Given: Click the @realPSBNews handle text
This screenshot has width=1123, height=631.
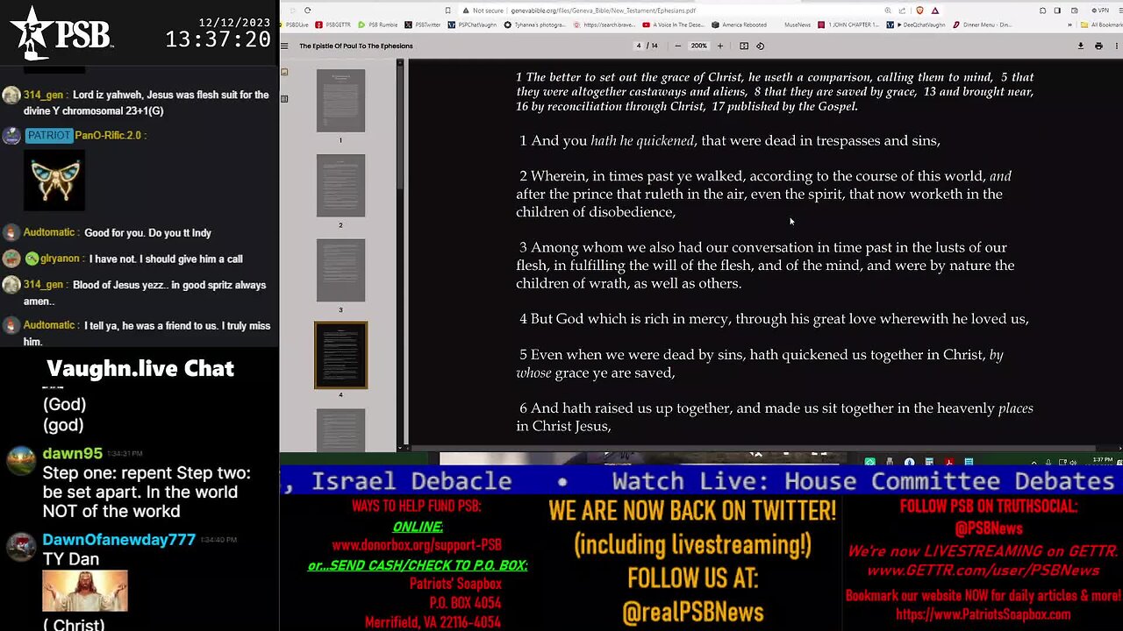Looking at the screenshot, I should pos(692,613).
